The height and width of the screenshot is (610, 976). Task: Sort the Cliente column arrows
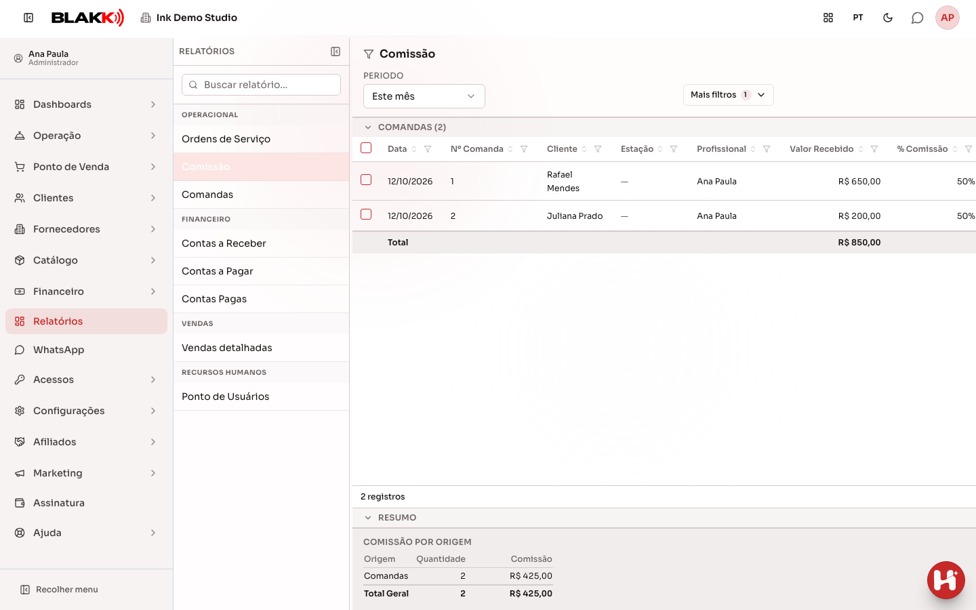pyautogui.click(x=584, y=149)
